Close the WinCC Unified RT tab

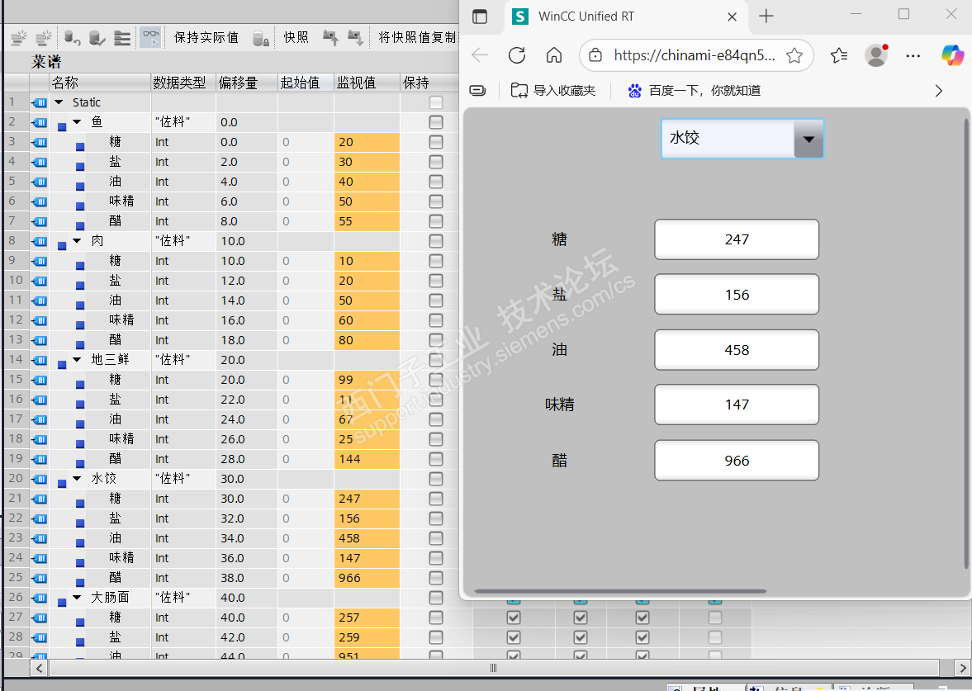click(733, 17)
